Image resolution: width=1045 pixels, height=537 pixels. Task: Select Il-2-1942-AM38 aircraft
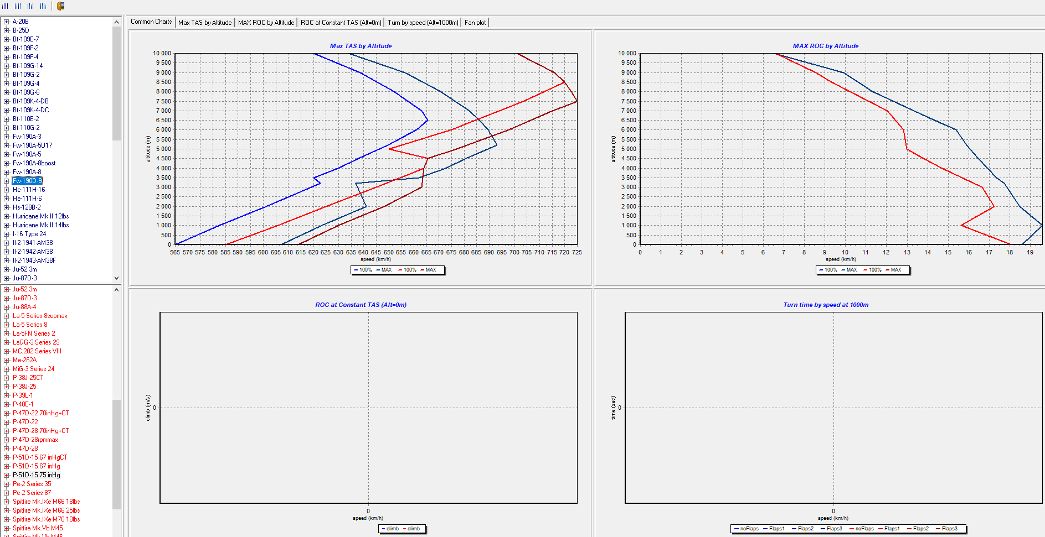(x=33, y=252)
